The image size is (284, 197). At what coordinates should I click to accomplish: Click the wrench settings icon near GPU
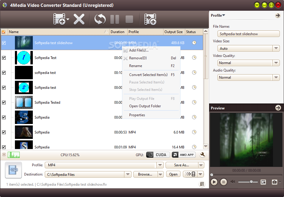(203, 155)
